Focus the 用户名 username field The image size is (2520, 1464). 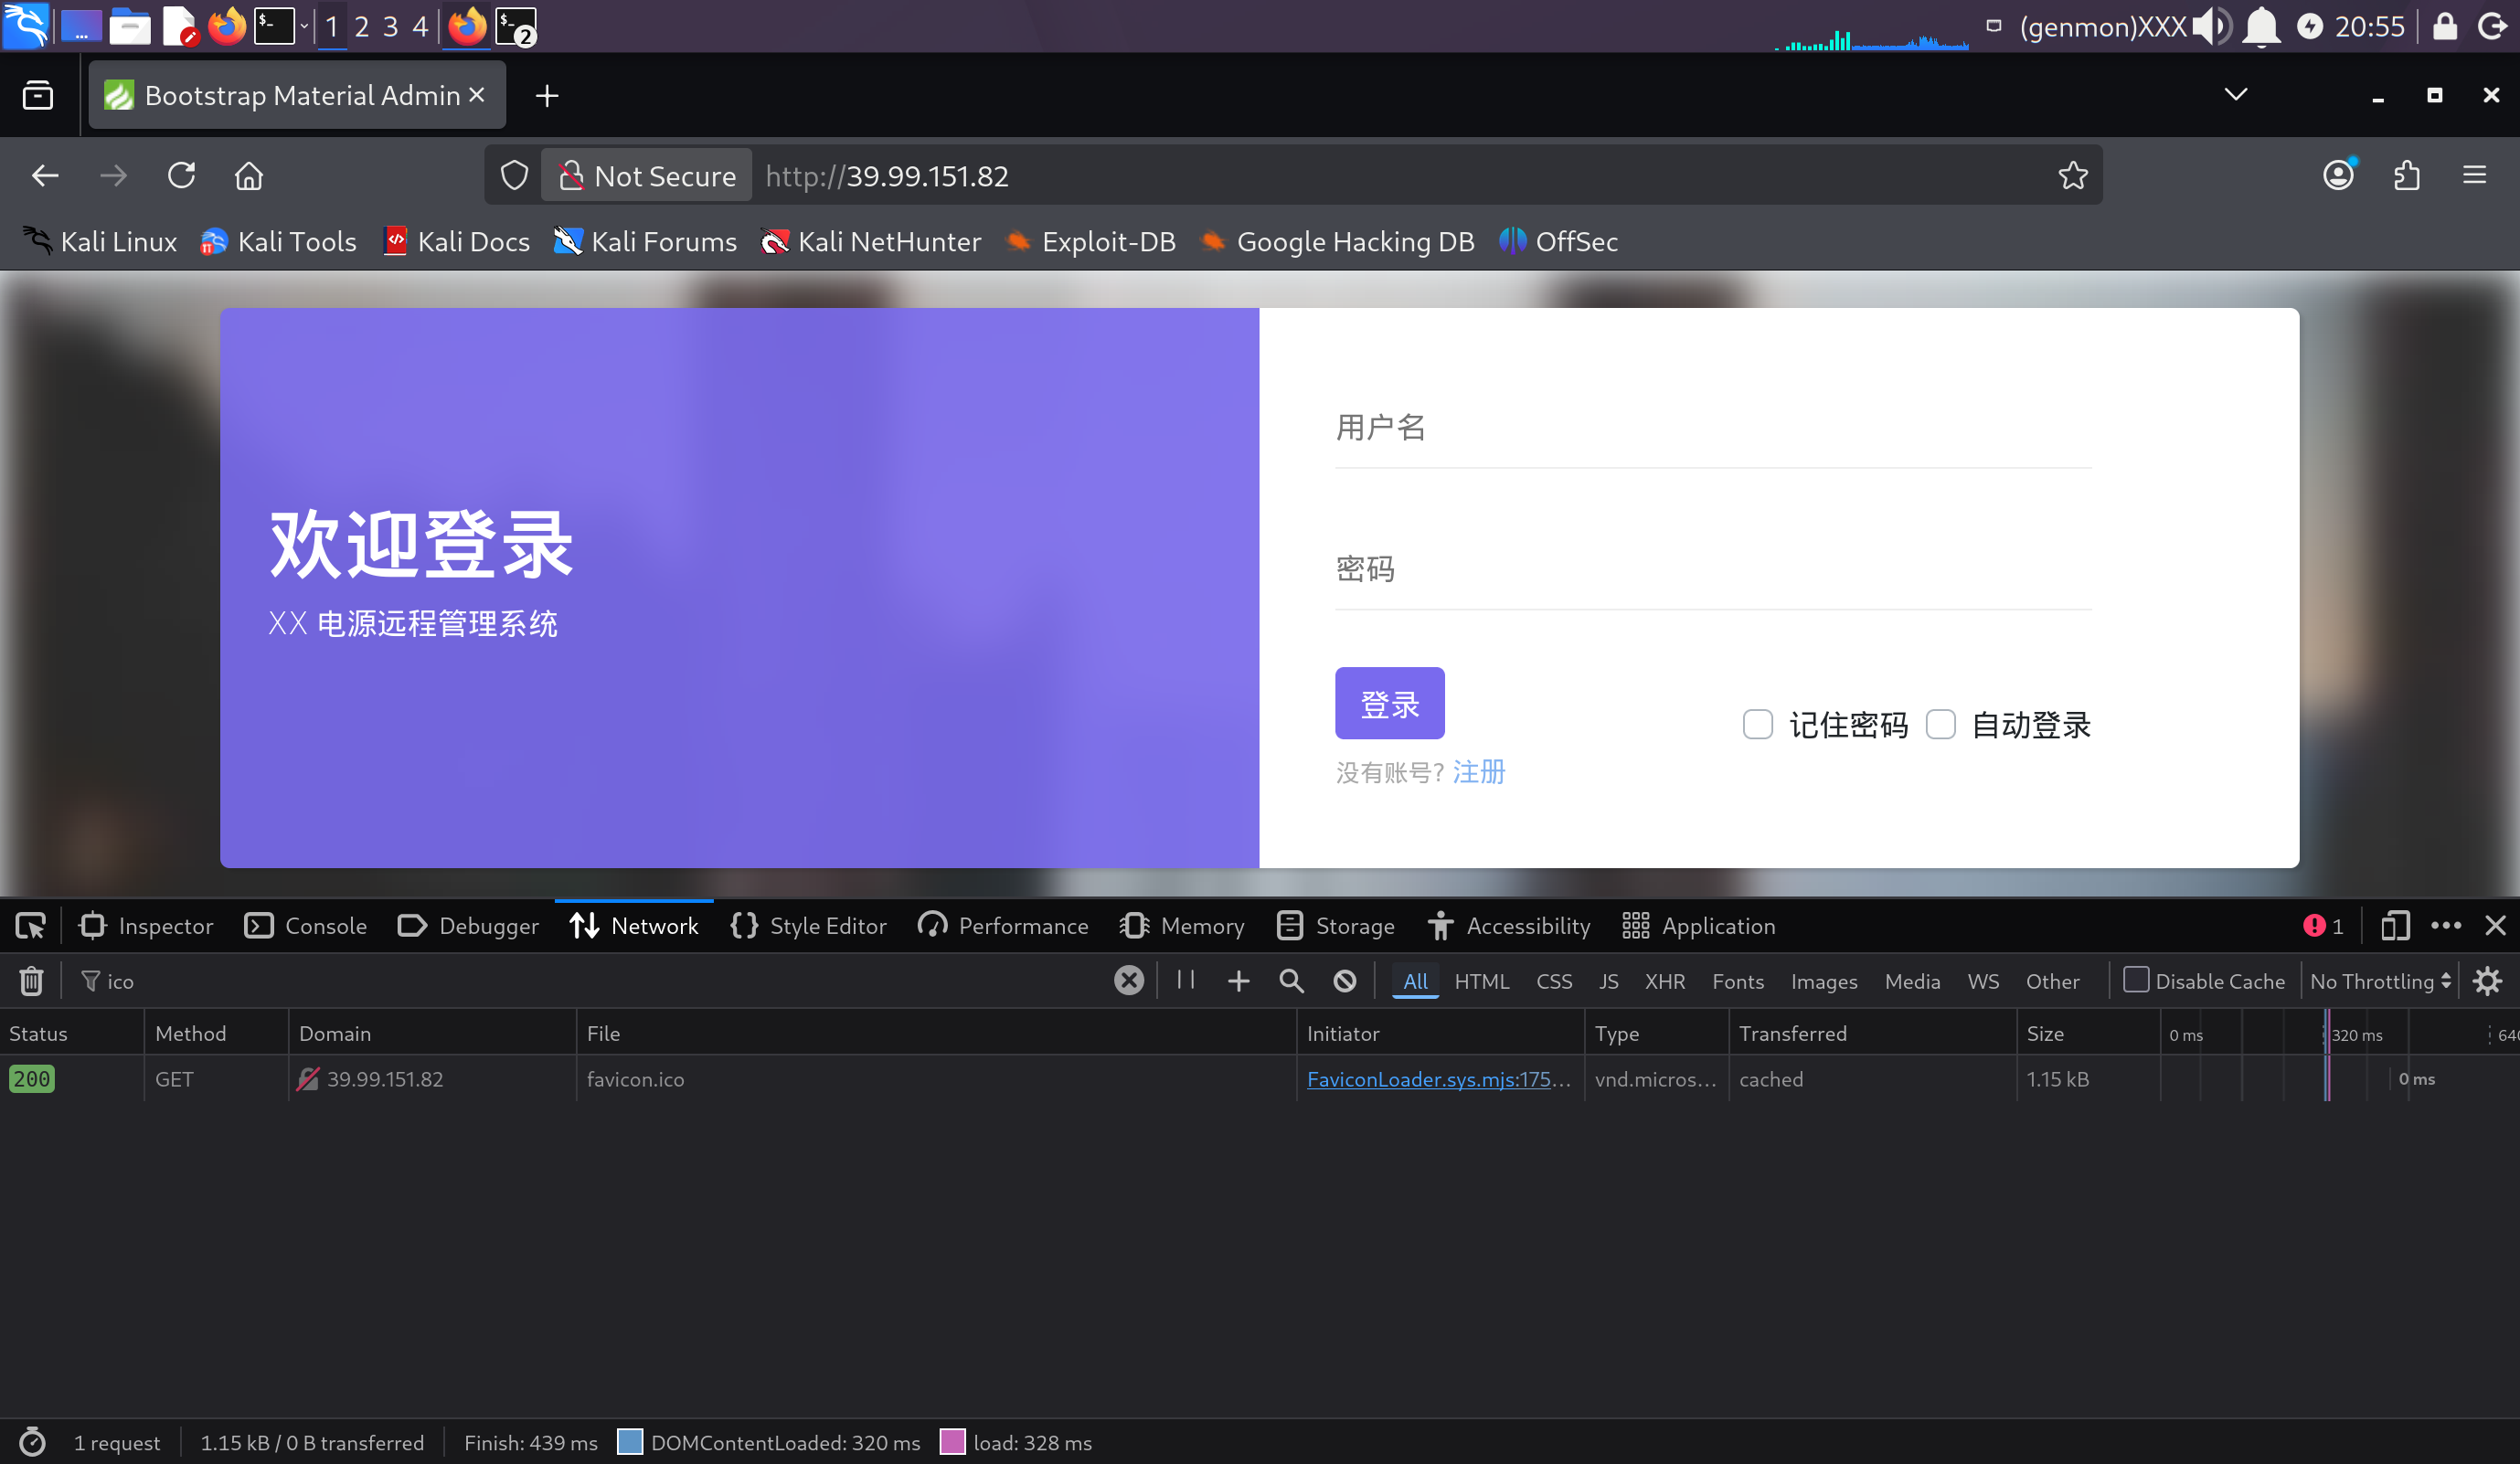click(1713, 428)
